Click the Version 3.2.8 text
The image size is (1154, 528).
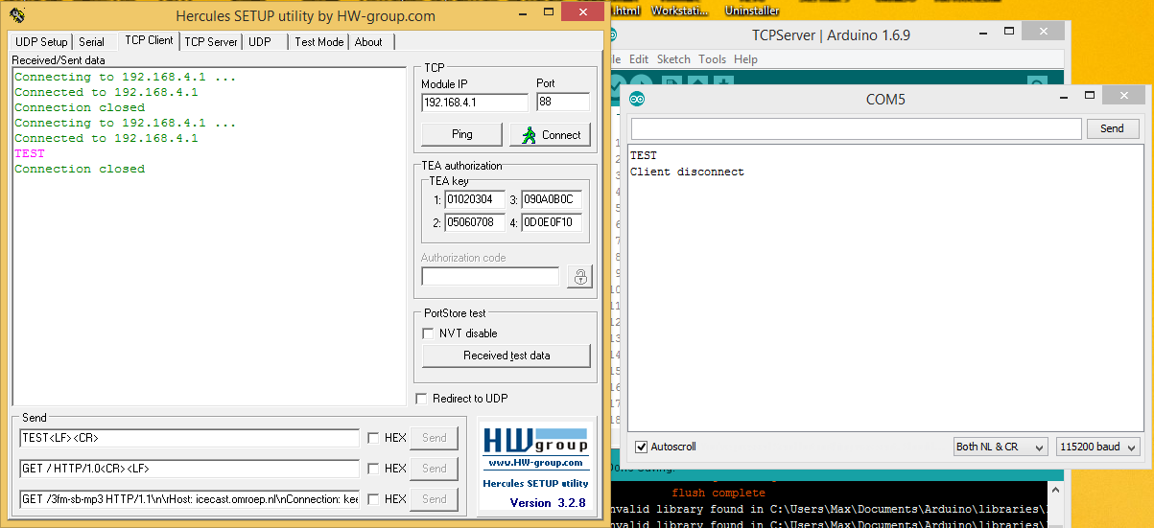(x=547, y=503)
